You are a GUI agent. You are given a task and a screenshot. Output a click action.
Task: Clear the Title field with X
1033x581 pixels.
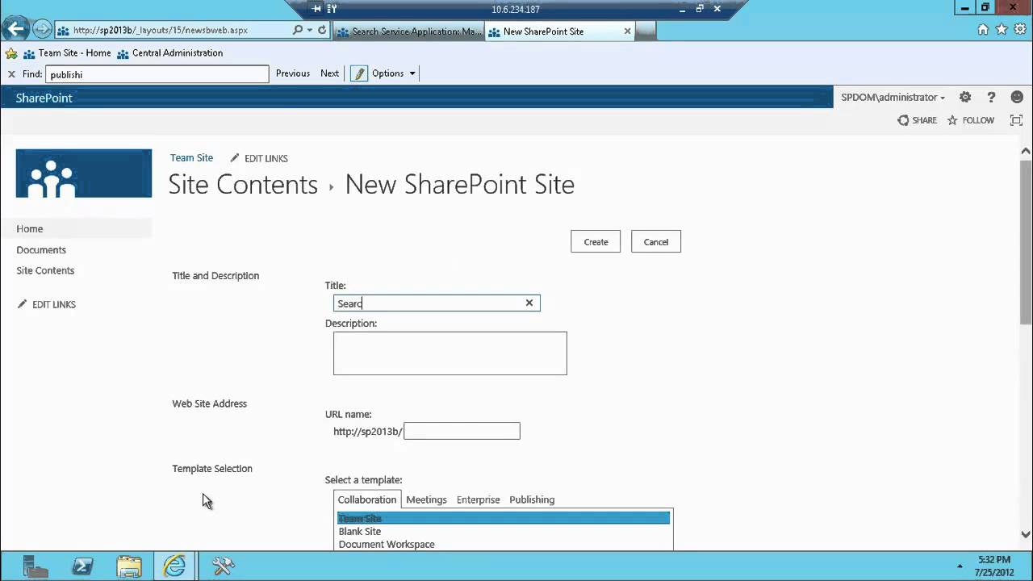[529, 303]
